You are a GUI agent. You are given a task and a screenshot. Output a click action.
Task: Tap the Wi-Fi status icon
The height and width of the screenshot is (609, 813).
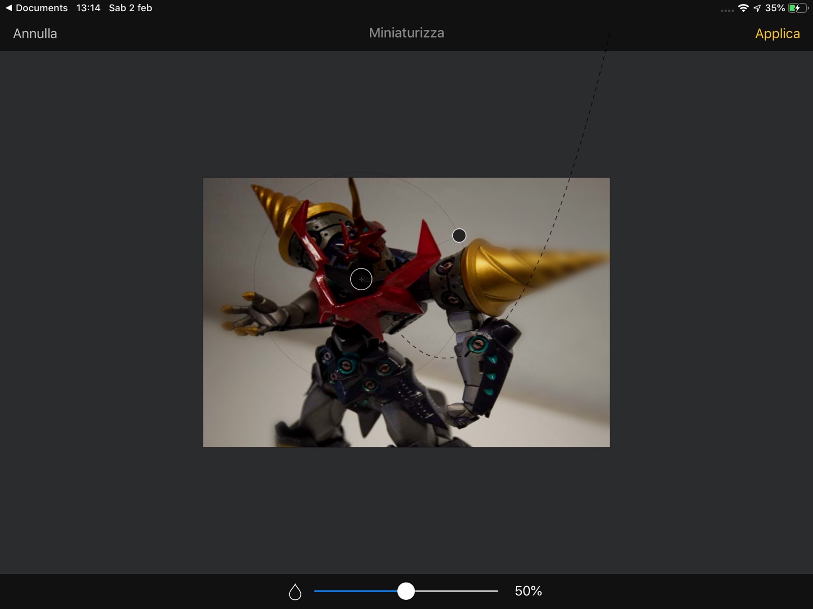coord(743,8)
